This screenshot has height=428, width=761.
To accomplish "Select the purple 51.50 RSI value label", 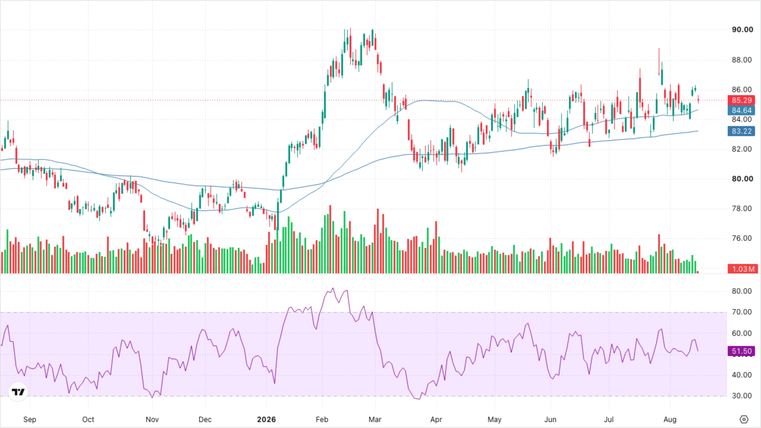I will (742, 351).
